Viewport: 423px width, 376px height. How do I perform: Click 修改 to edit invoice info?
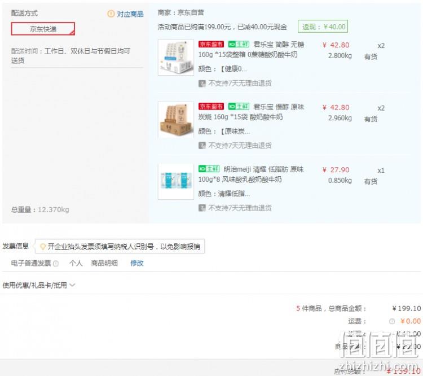coord(137,263)
